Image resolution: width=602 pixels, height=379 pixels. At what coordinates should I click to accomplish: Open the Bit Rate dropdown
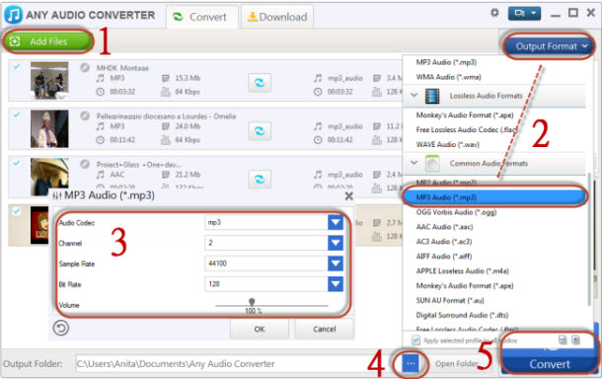336,284
